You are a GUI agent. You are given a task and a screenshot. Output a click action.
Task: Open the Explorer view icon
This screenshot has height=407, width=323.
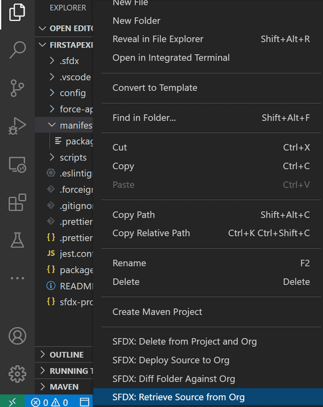click(x=17, y=12)
